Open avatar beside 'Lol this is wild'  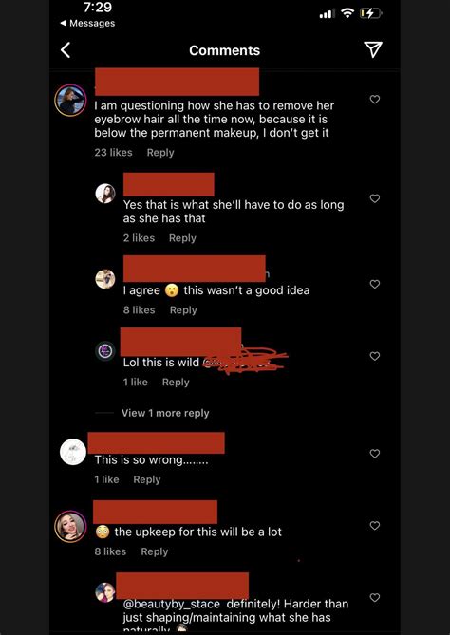click(x=105, y=350)
